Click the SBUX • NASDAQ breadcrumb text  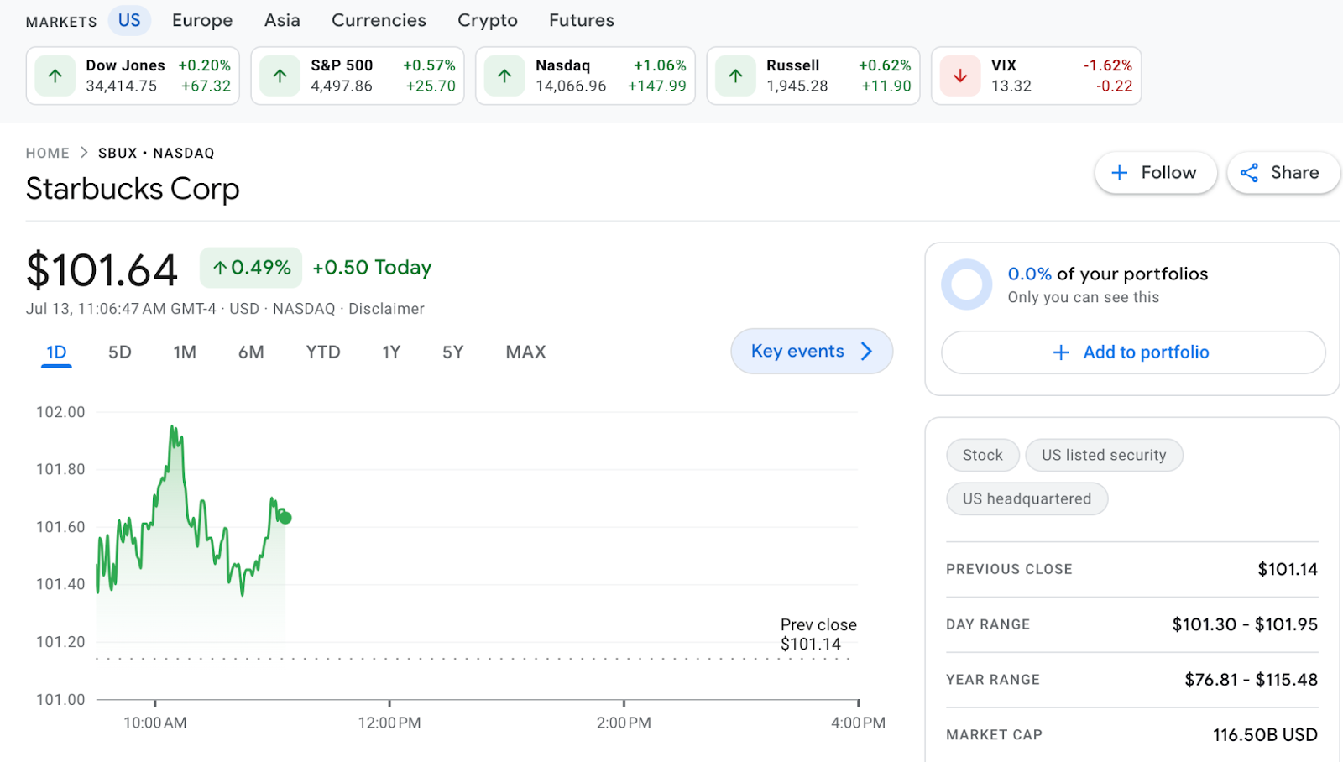point(156,153)
